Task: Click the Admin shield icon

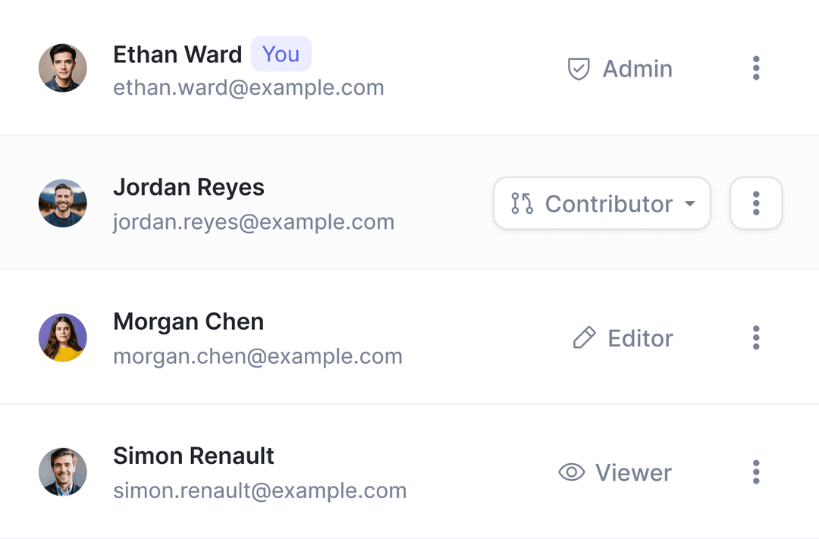Action: 579,69
